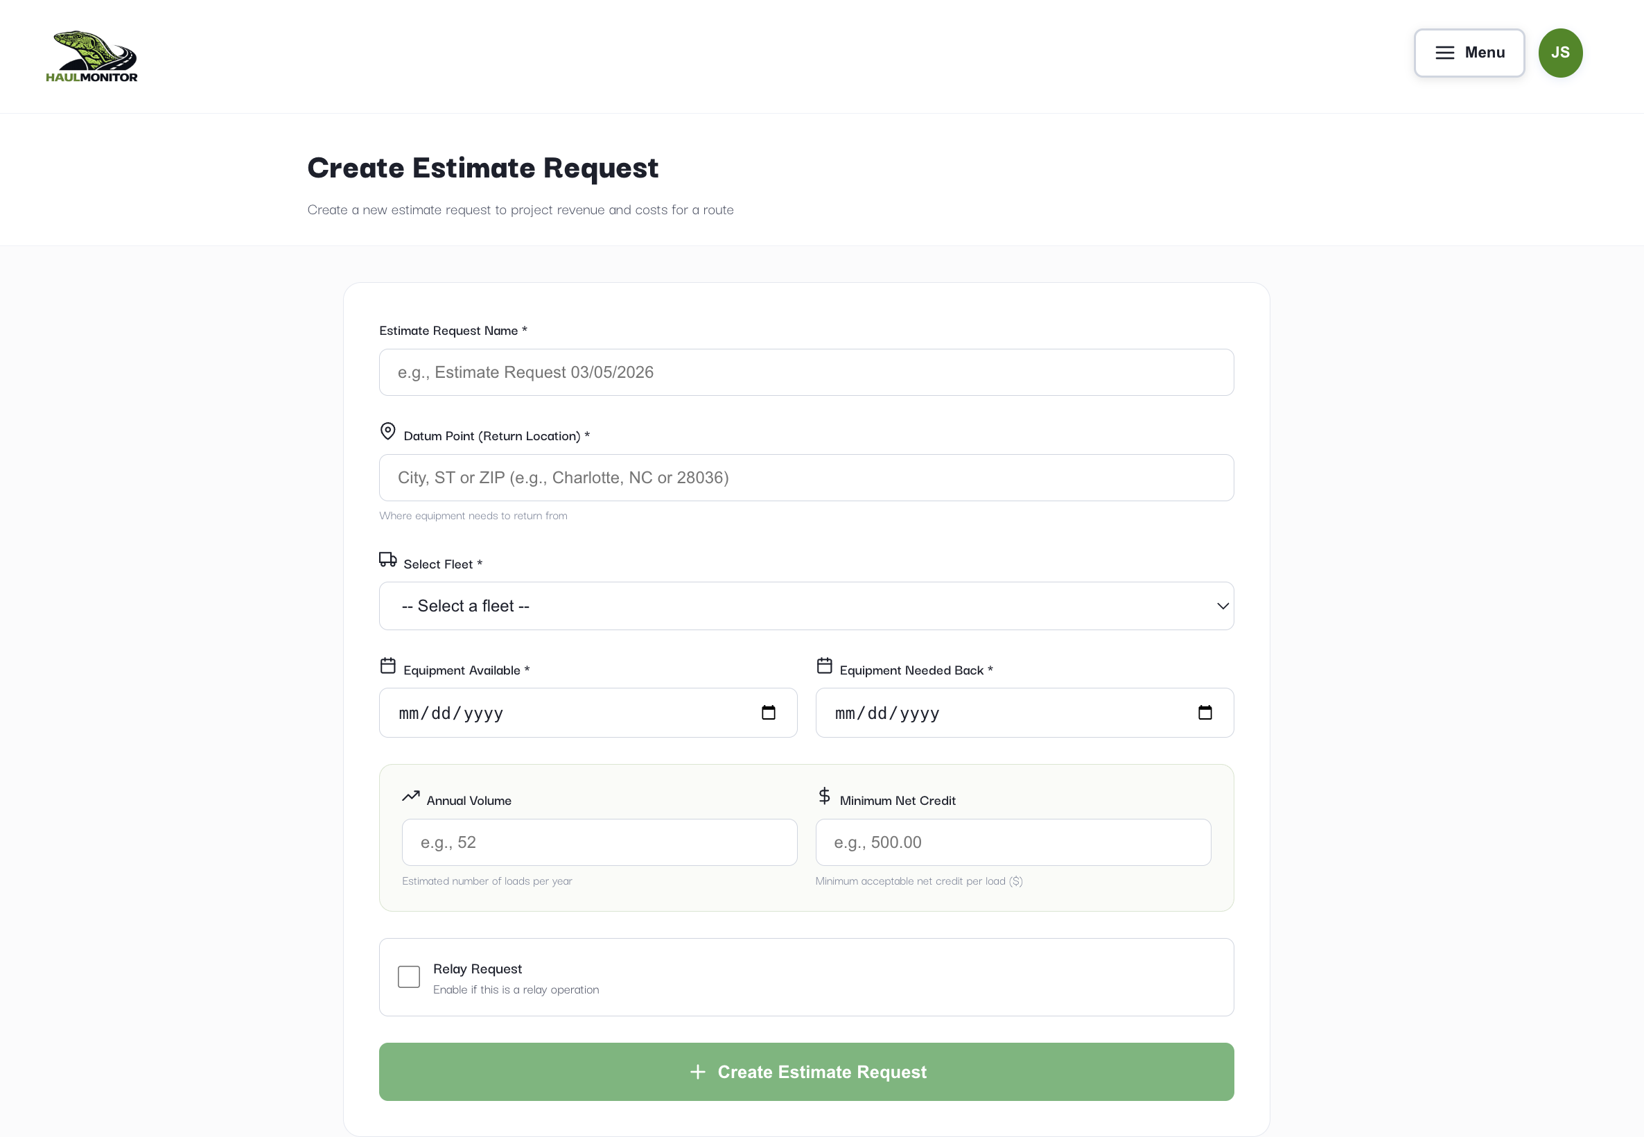Click the Estimate Request Name input field
This screenshot has width=1644, height=1137.
point(805,372)
